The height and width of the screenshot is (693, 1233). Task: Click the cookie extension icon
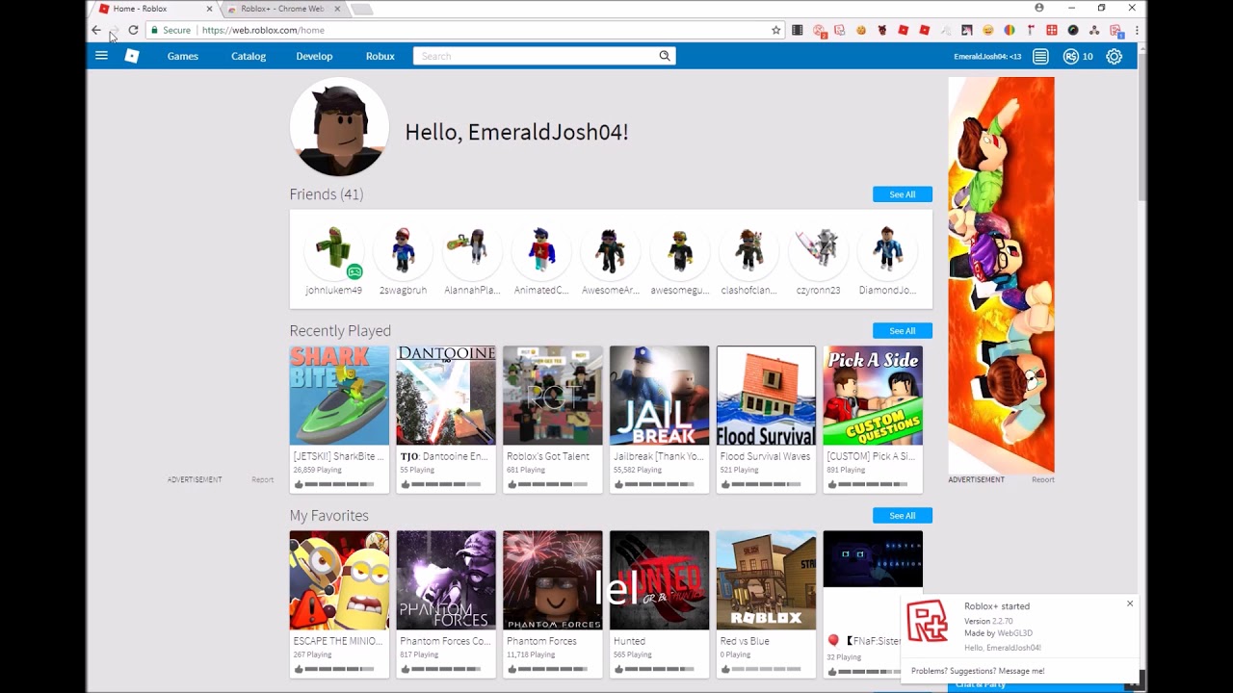tap(861, 30)
